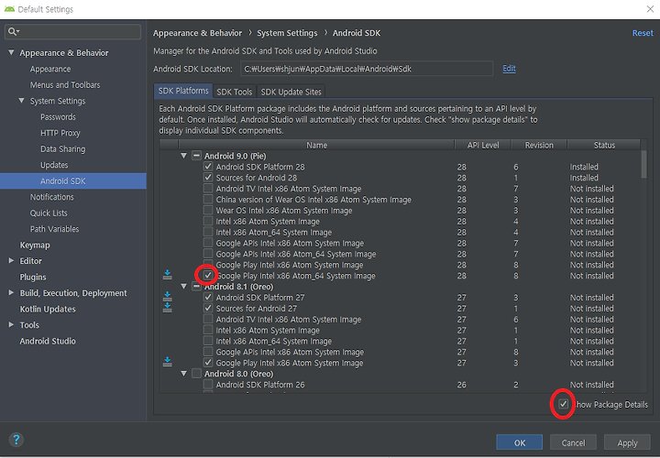Screen dimensions: 660x458
Task: Open Path Variables settings
Action: 54,229
